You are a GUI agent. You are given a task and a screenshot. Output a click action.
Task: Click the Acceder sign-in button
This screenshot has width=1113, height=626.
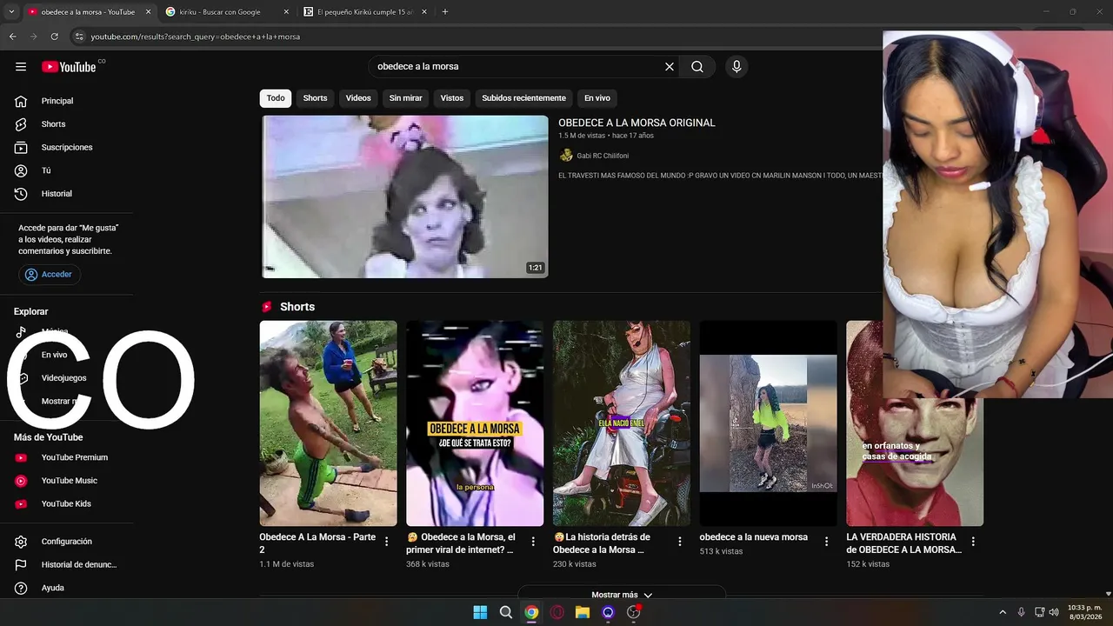click(x=50, y=274)
